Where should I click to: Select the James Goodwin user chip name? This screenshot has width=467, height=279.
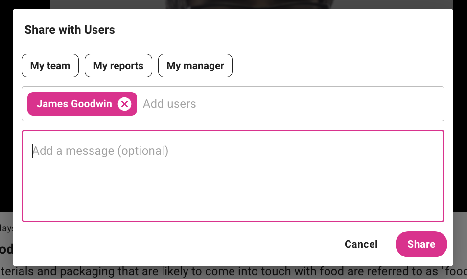[x=74, y=104]
